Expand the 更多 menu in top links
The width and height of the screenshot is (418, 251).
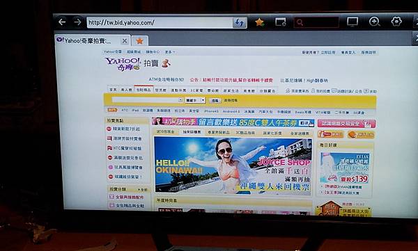coord(170,52)
